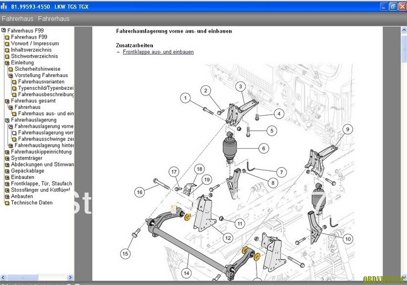Screen dimensions: 407x285
Task: Expand the Gepäckablage chapter
Action: (x=7, y=171)
